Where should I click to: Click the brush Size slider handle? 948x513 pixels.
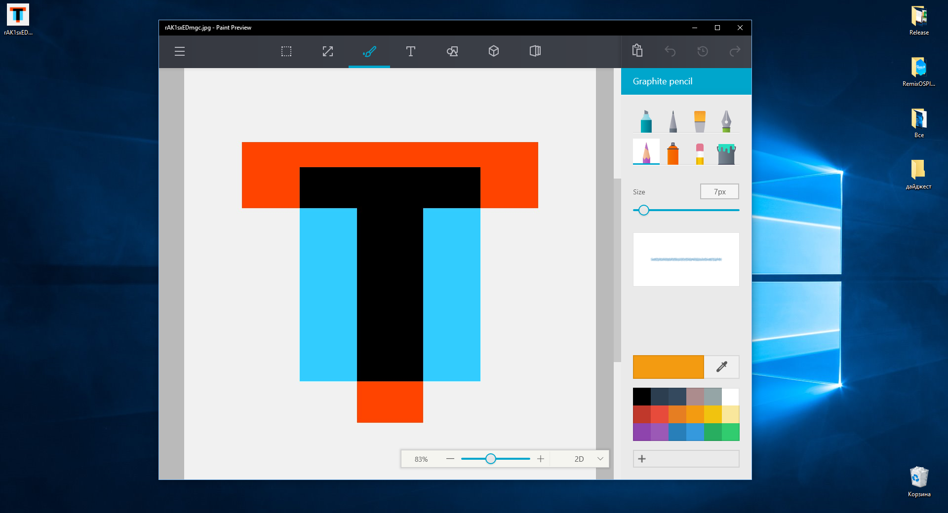643,210
